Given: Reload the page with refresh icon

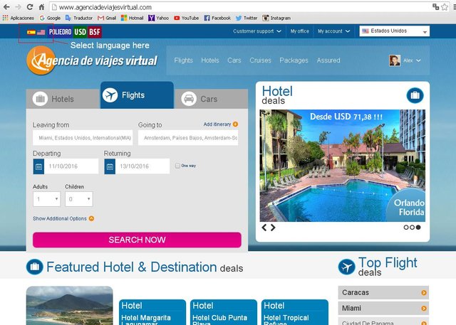Looking at the screenshot, I should click(30, 7).
